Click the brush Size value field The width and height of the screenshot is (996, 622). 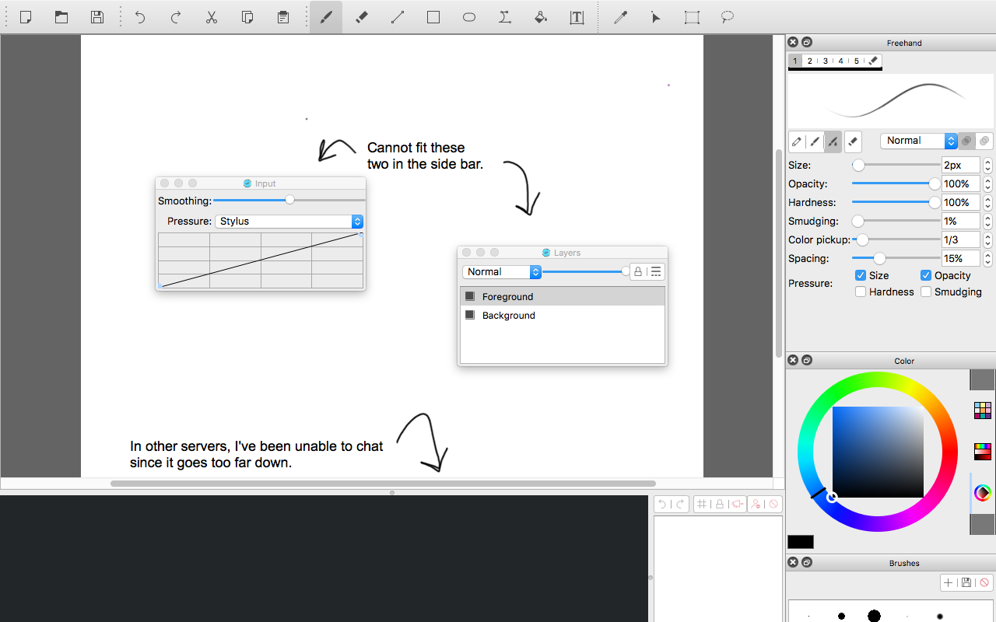point(961,166)
